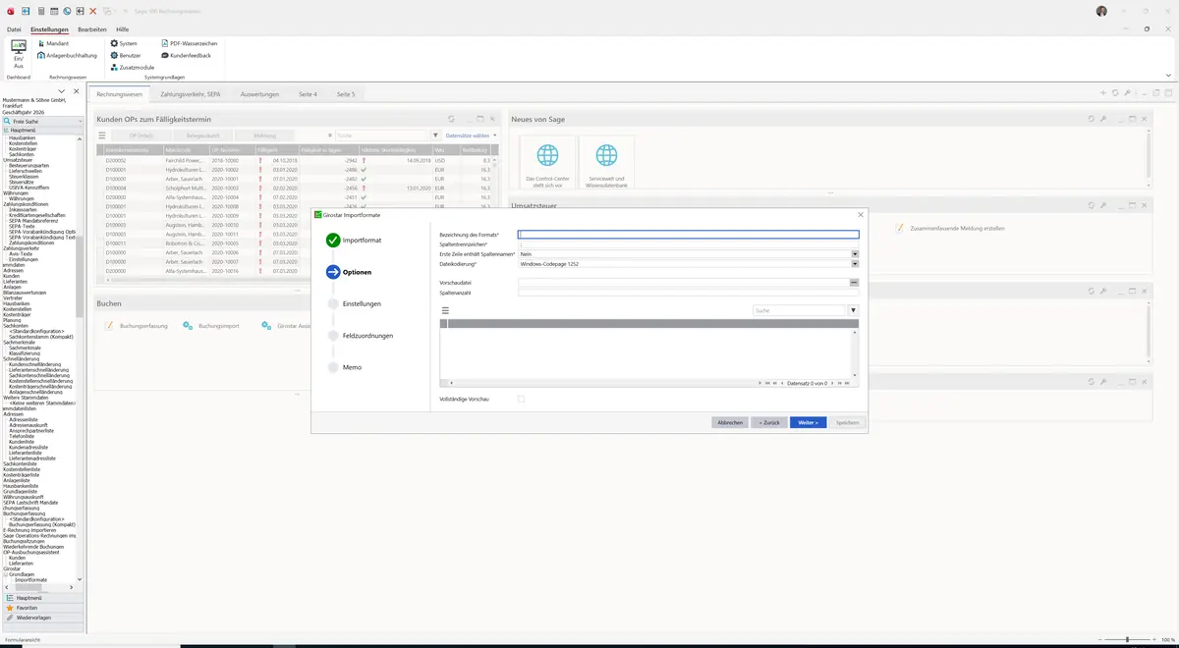Open the filter dropdown beside dialog Suche field
Screen dimensions: 1179x648
853,310
